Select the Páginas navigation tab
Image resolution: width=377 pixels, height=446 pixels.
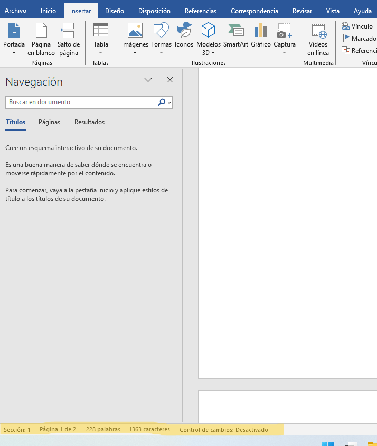pyautogui.click(x=49, y=122)
